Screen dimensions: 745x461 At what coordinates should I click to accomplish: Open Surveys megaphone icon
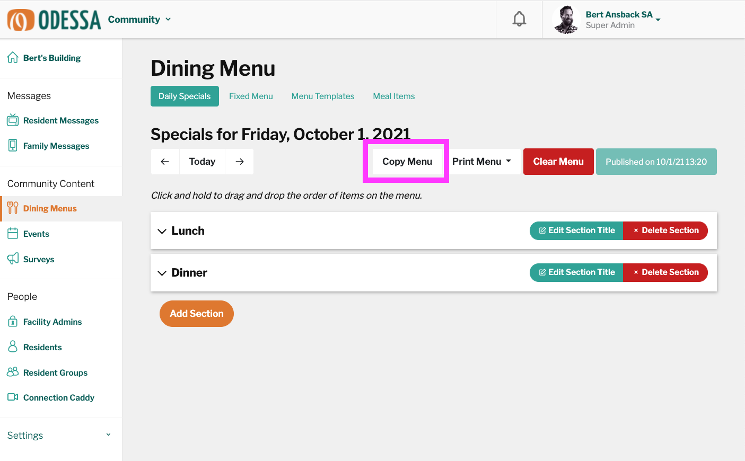pyautogui.click(x=13, y=259)
